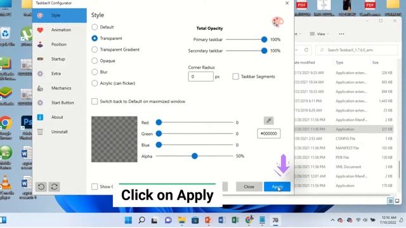This screenshot has height=228, width=406.
Task: Click the TaskbarX icon on taskbar
Action: coord(275,220)
